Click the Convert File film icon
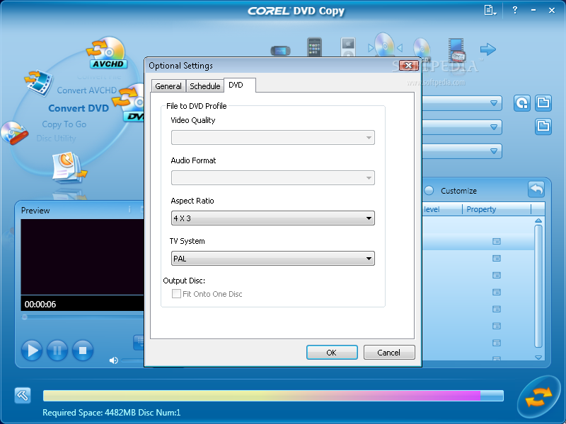 (x=39, y=83)
